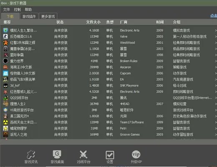Select the 红色警戒3 game icon
Viewport: 217px width, 167px height.
point(5,91)
